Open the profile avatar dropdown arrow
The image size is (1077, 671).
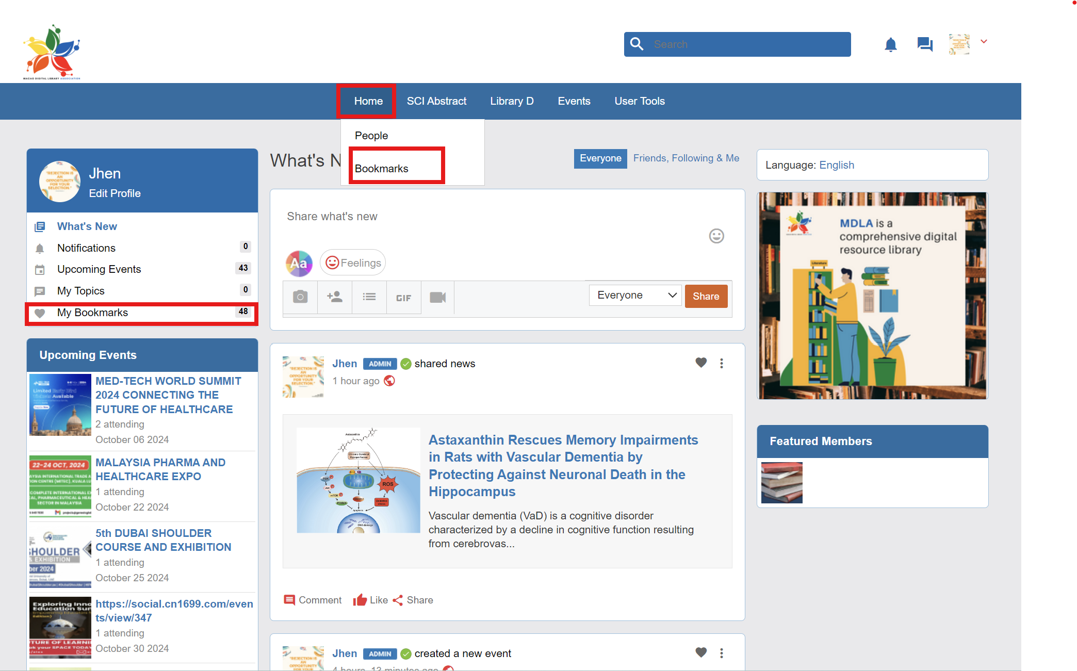pyautogui.click(x=984, y=42)
